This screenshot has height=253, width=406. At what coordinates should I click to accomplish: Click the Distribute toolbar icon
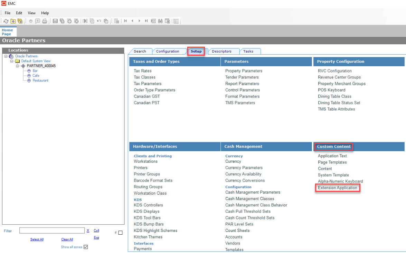click(85, 21)
